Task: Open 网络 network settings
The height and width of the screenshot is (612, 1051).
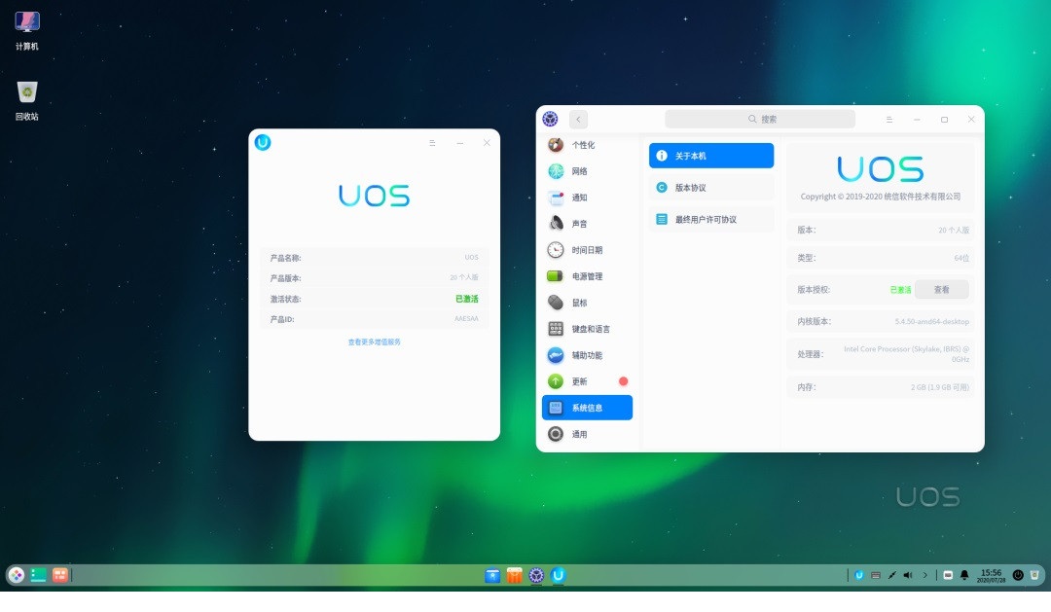Action: [587, 171]
